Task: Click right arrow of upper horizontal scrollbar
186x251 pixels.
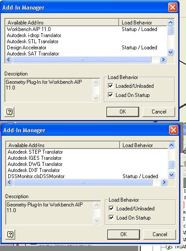Action: point(163,60)
